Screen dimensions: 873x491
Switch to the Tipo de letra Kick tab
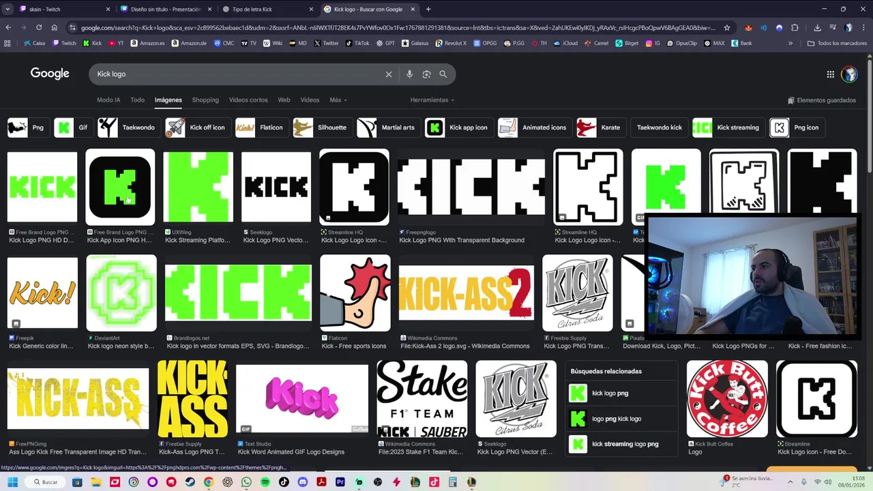tap(267, 10)
